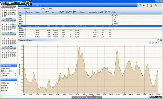Expand the Edit activity submenu
Viewport: 163px width, 99px height.
tap(16, 73)
